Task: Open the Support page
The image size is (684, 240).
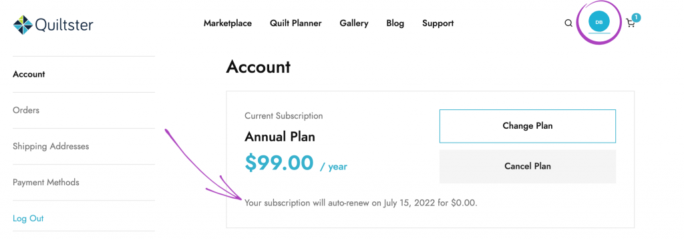Action: click(438, 23)
